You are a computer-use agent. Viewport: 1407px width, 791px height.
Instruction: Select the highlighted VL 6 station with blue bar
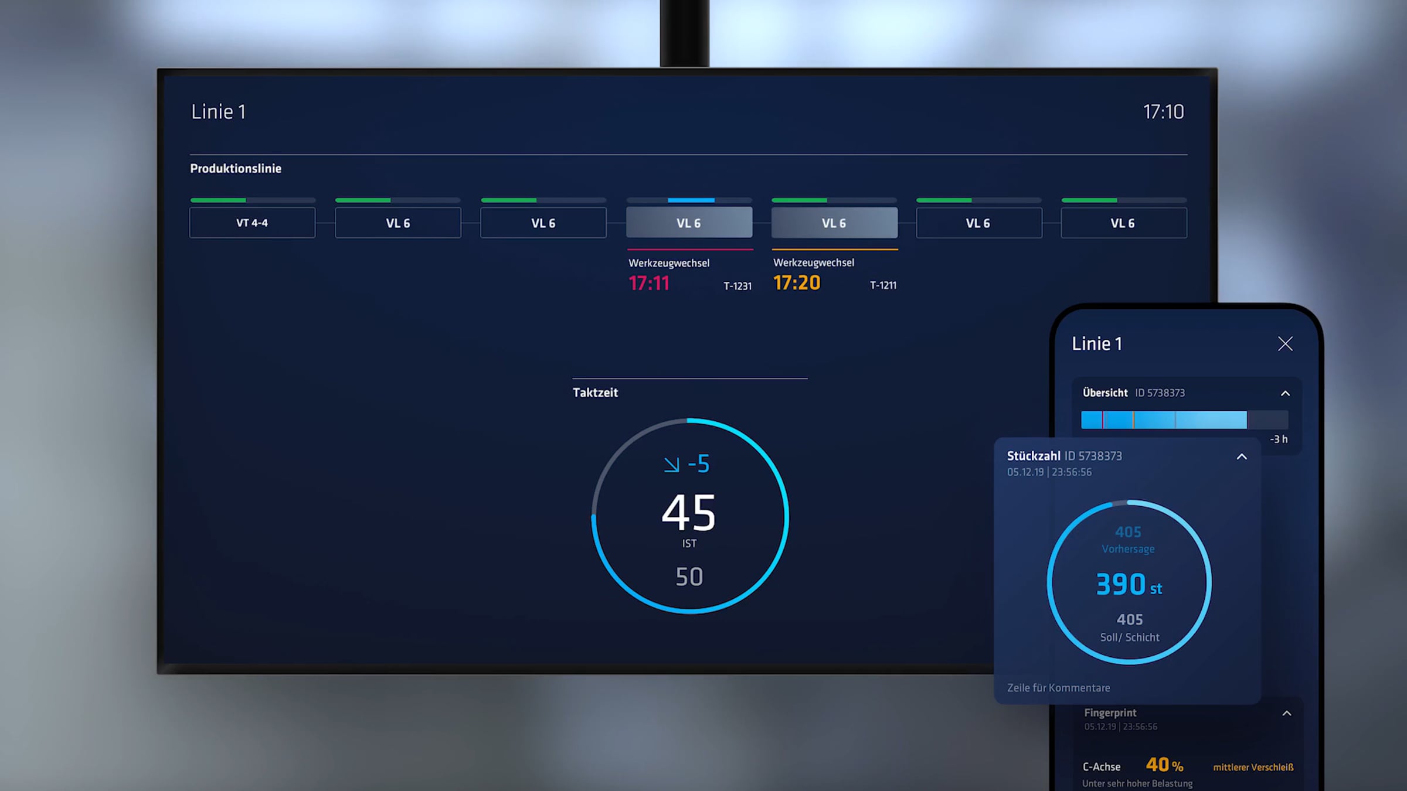689,223
